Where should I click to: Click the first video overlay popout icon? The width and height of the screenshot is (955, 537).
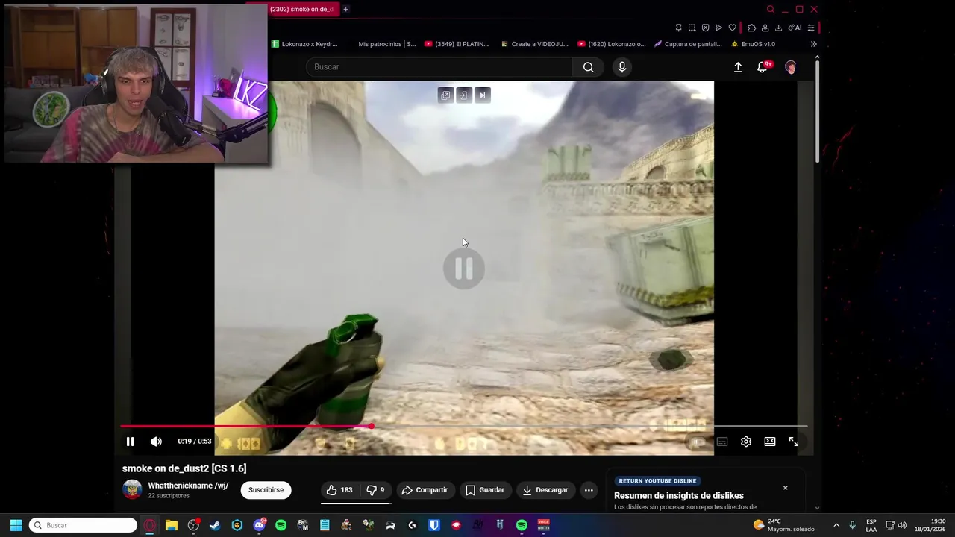click(445, 95)
